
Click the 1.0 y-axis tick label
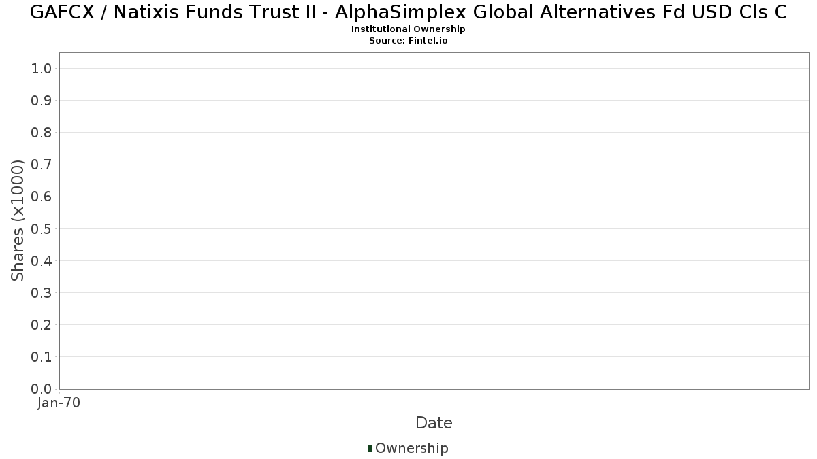click(x=42, y=68)
